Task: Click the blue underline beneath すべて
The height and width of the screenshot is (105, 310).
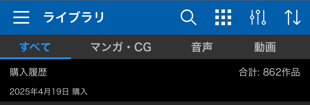Action: point(35,58)
